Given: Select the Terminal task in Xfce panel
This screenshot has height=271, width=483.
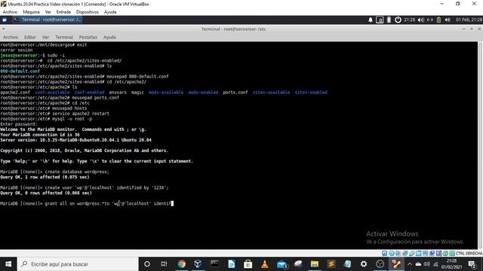Looking at the screenshot, I should point(48,20).
